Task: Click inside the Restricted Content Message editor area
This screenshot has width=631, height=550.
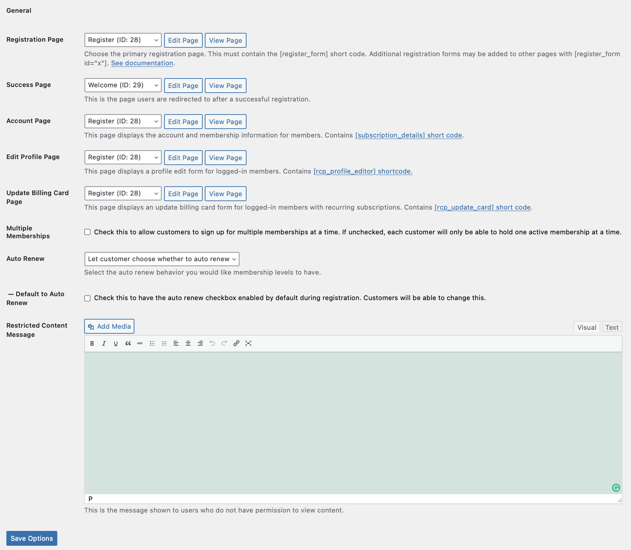Action: (x=353, y=423)
